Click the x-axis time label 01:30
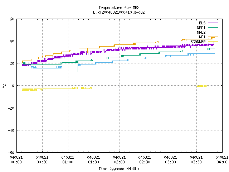The image size is (229, 172). coord(93,162)
